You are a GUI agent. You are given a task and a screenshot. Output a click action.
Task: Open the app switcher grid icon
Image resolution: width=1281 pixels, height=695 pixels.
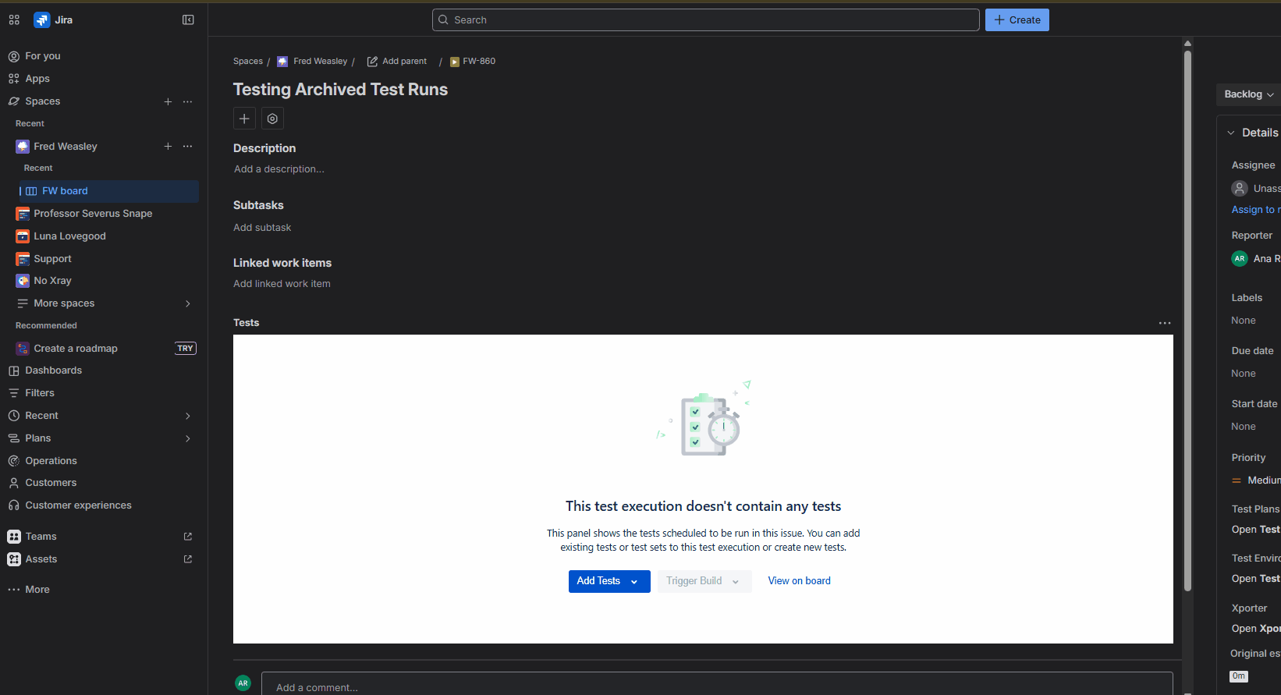[x=14, y=20]
